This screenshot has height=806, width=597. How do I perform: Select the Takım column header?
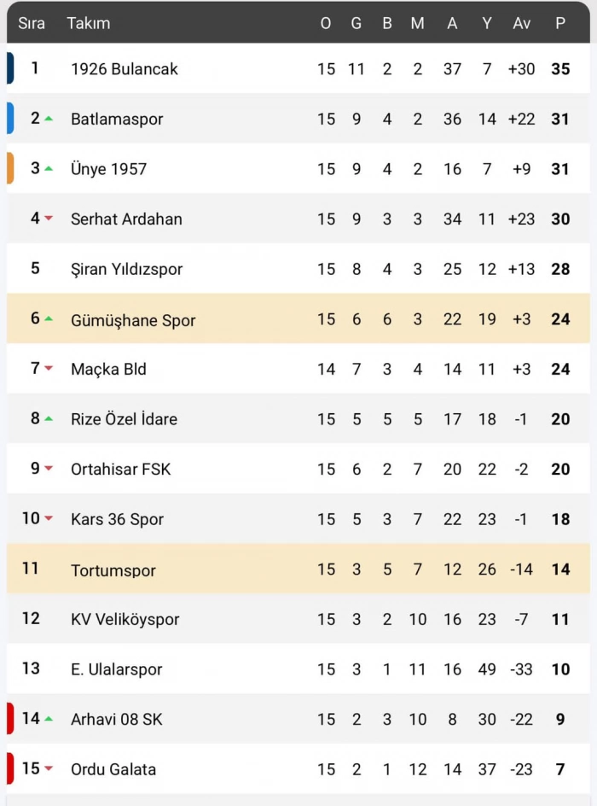tap(89, 23)
